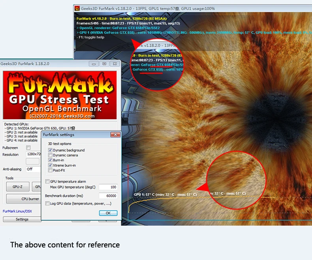The image size is (312, 260).
Task: Click the 'GPU 1: 57° C' graph label
Action: (165, 194)
